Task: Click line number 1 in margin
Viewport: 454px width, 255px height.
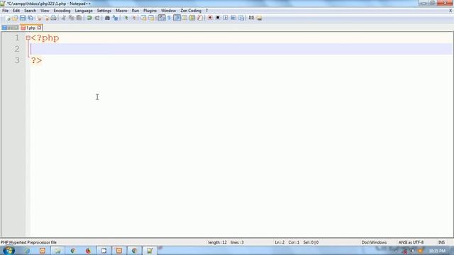Action: [x=17, y=38]
